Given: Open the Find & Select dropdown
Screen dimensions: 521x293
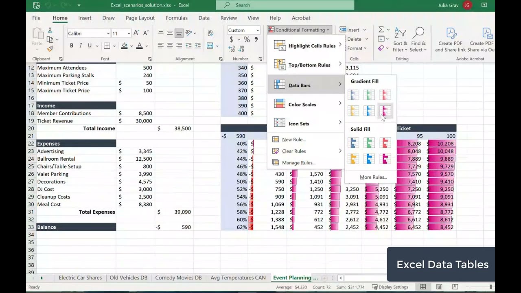Looking at the screenshot, I should (418, 40).
